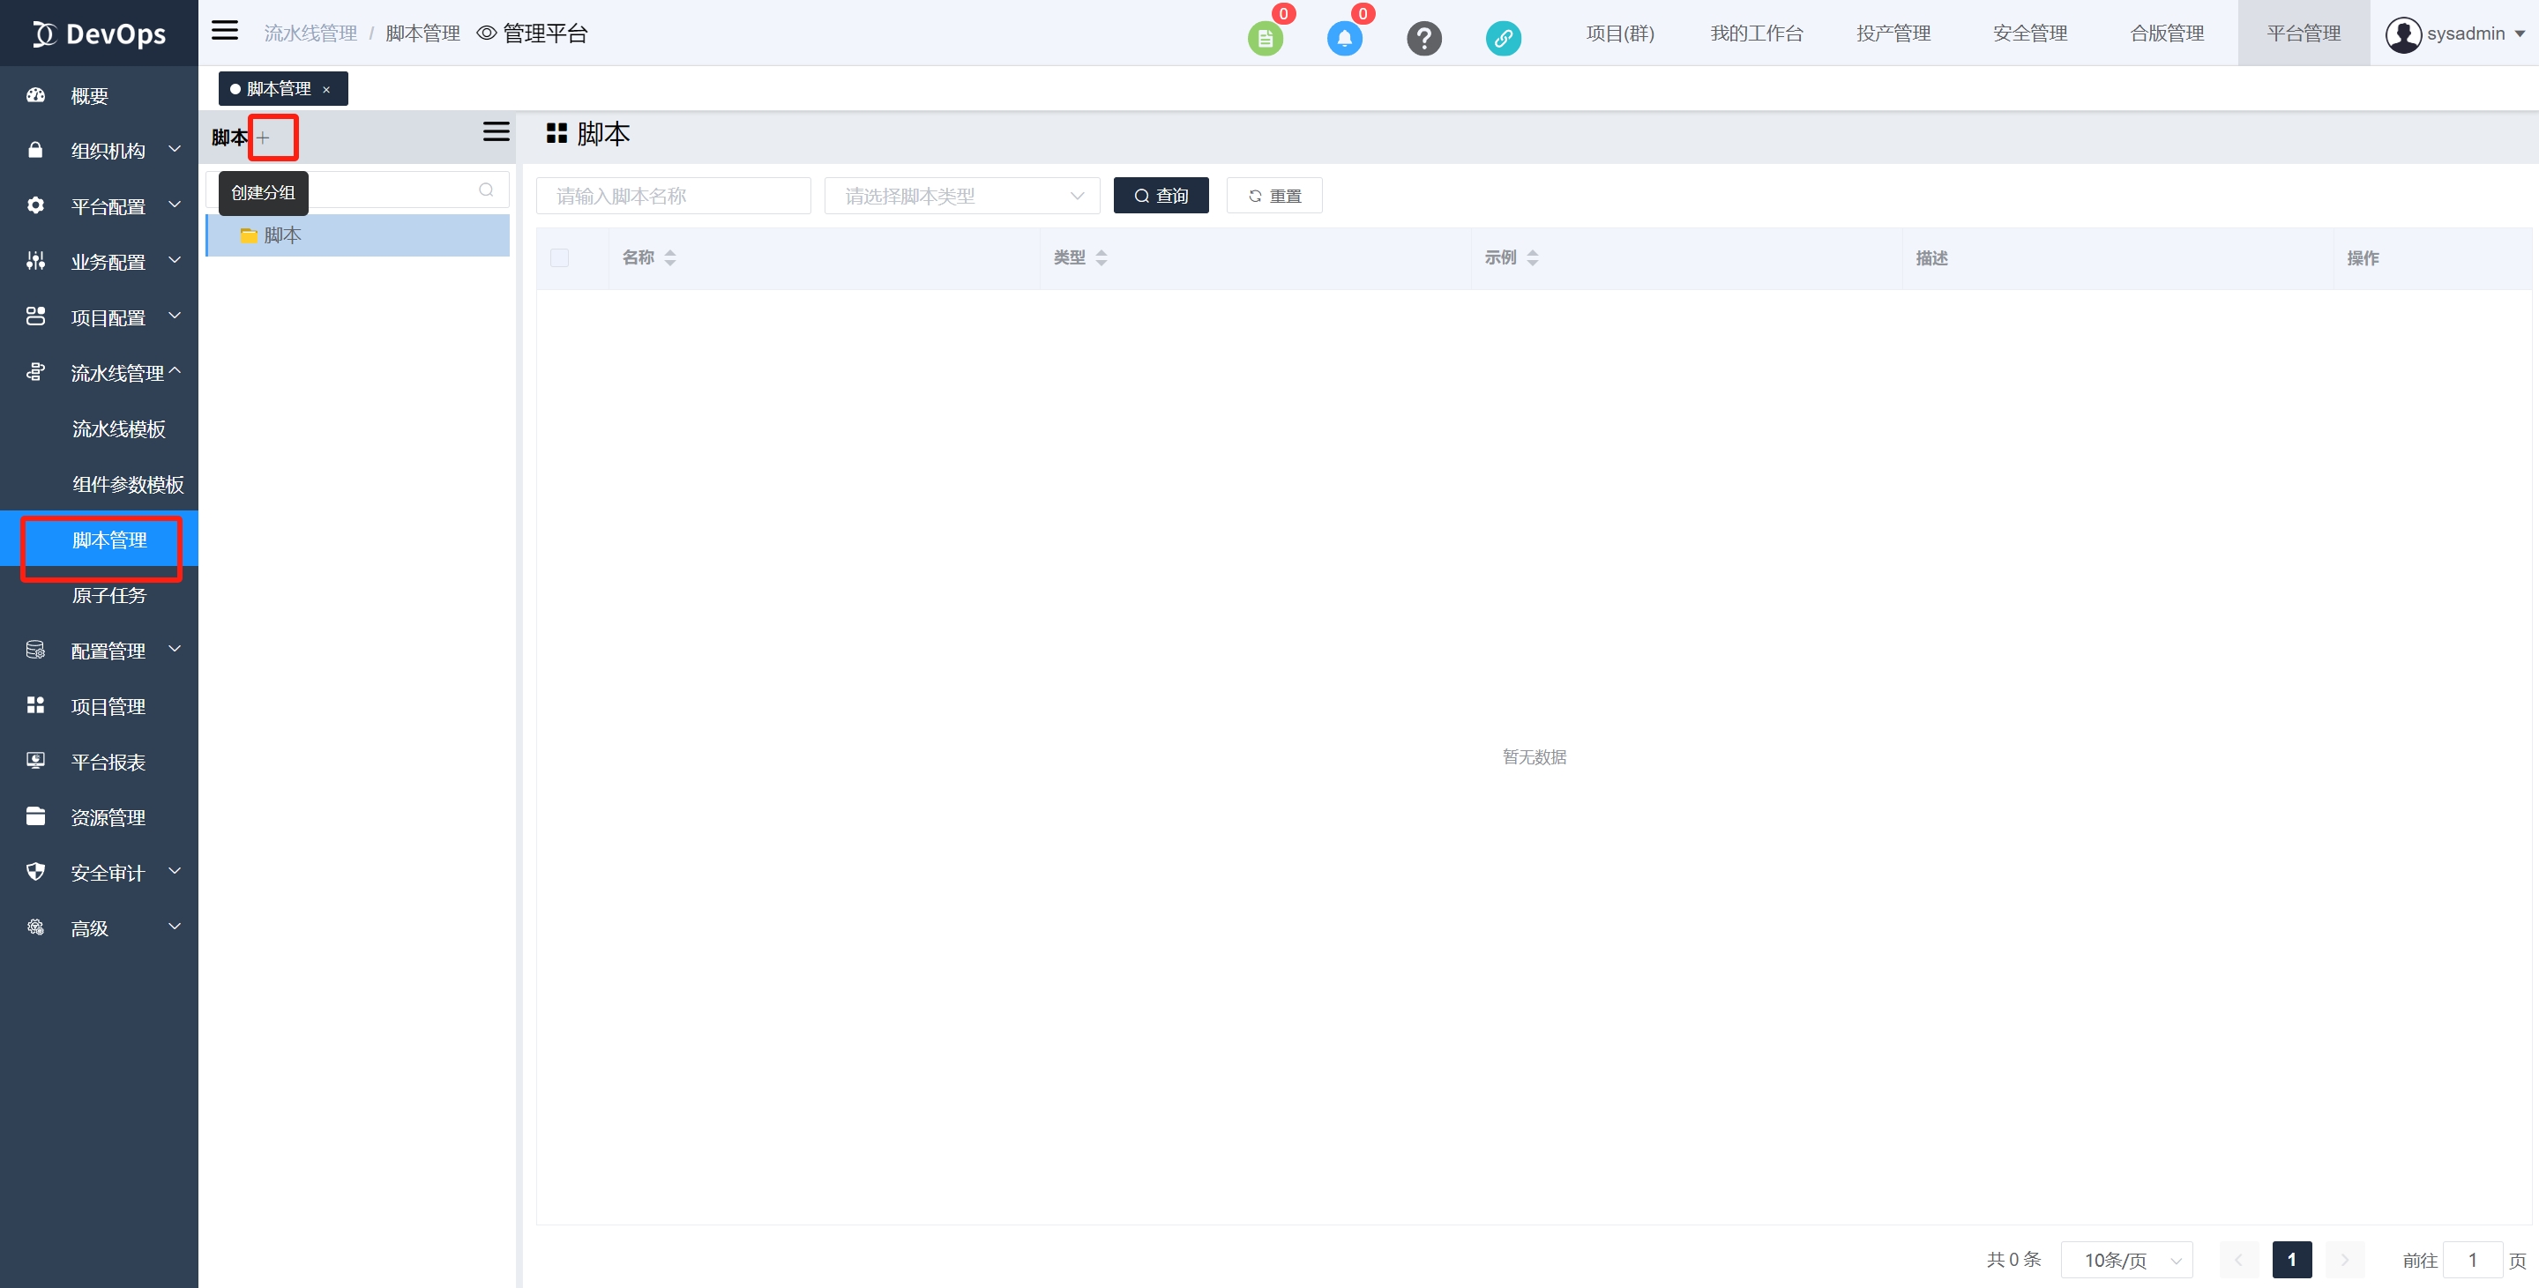The image size is (2539, 1288).
Task: Open the 请选择脚本类型 dropdown
Action: tap(961, 196)
